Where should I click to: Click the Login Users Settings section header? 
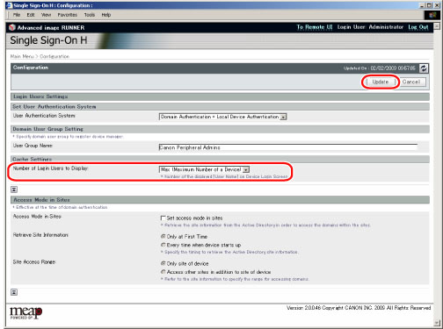220,97
